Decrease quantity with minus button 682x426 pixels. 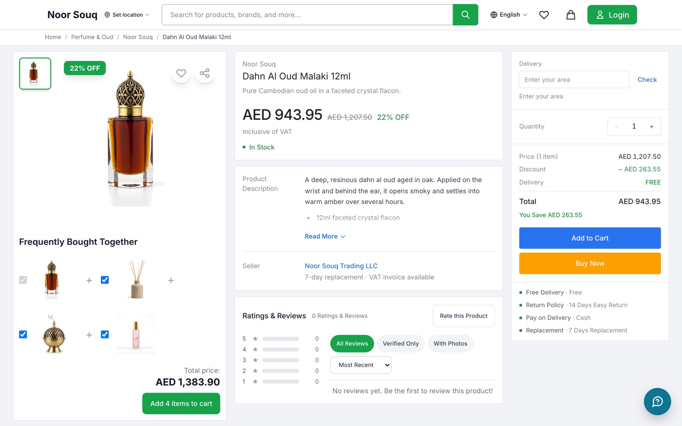click(617, 127)
